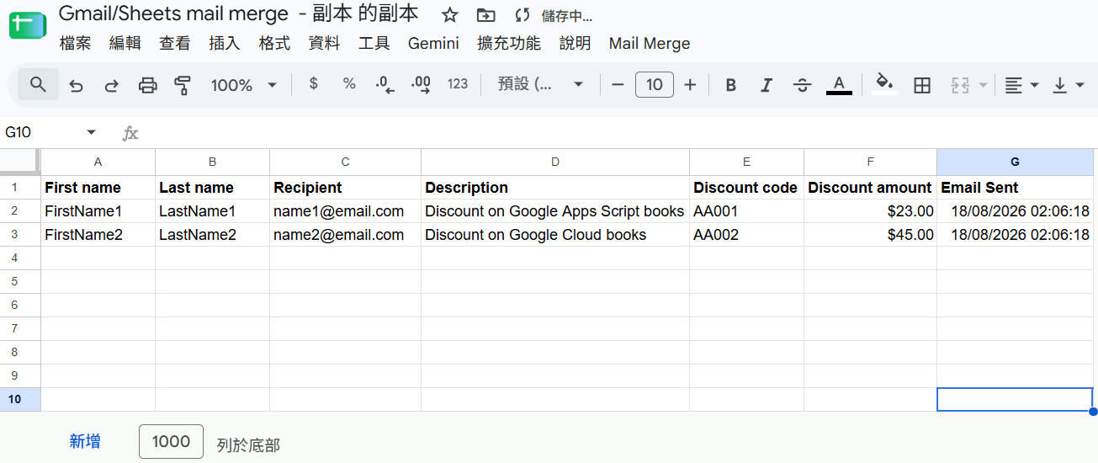Click 新增 to add rows
The height and width of the screenshot is (463, 1098).
85,441
